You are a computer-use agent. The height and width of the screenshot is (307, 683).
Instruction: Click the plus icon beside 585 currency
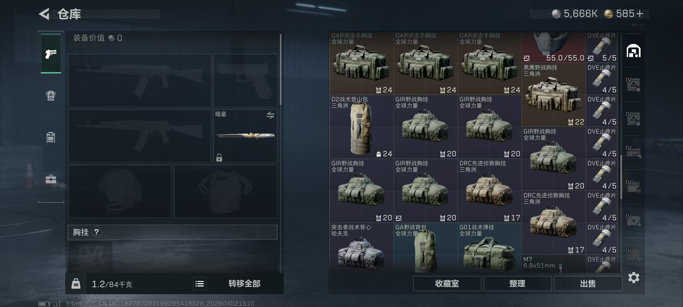pos(639,14)
